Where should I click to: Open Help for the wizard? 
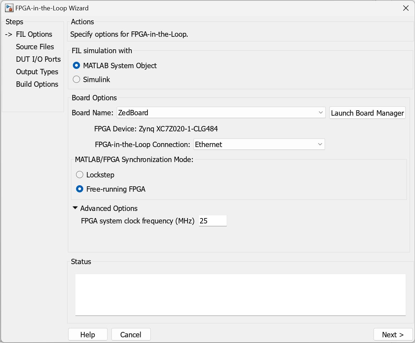[x=87, y=334]
